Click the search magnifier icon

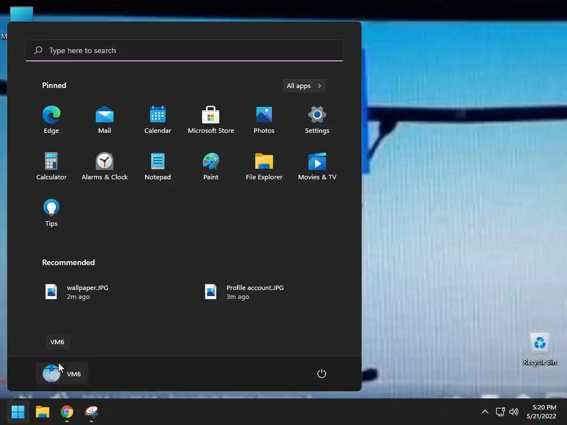coord(38,50)
